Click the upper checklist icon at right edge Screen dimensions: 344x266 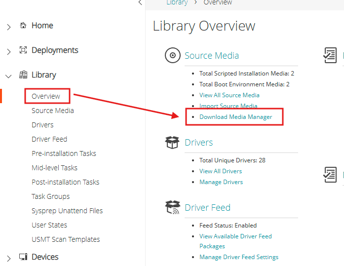tap(330, 56)
